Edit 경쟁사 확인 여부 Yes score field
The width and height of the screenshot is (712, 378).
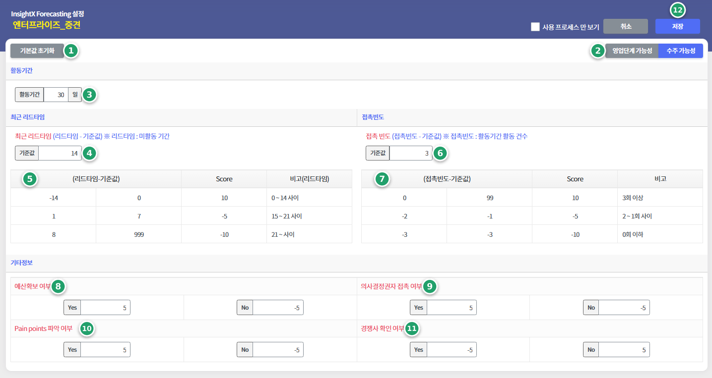[x=452, y=350]
